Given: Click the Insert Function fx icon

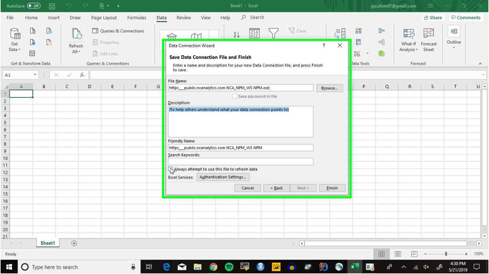Looking at the screenshot, I should (x=82, y=75).
